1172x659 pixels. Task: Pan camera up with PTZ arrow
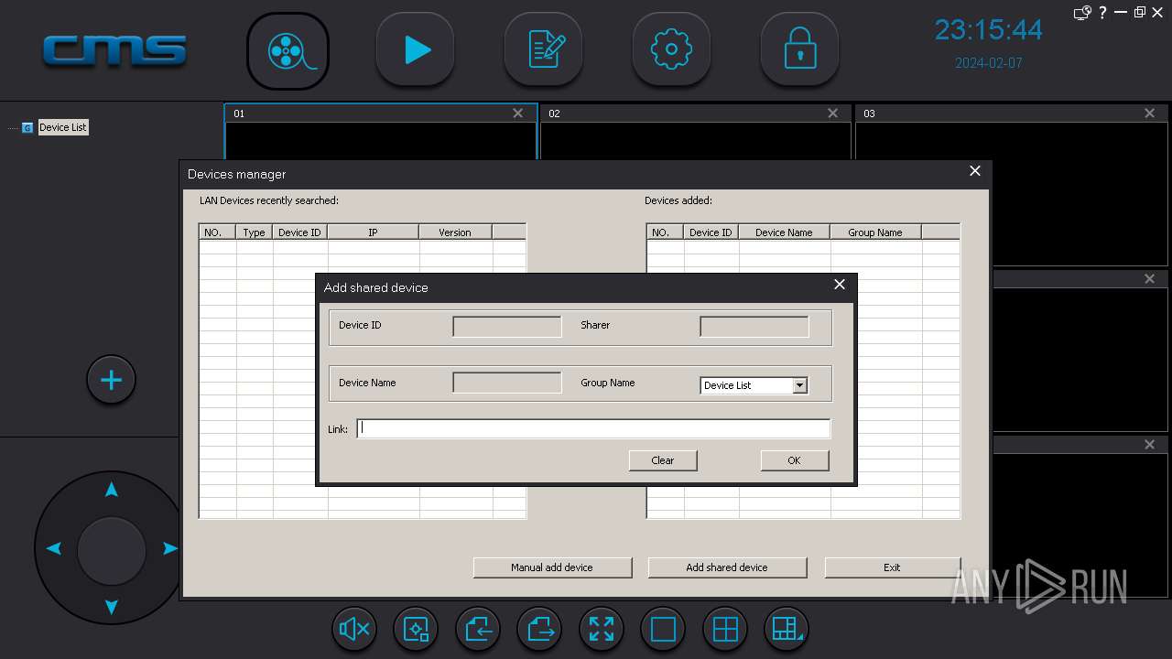pos(112,491)
